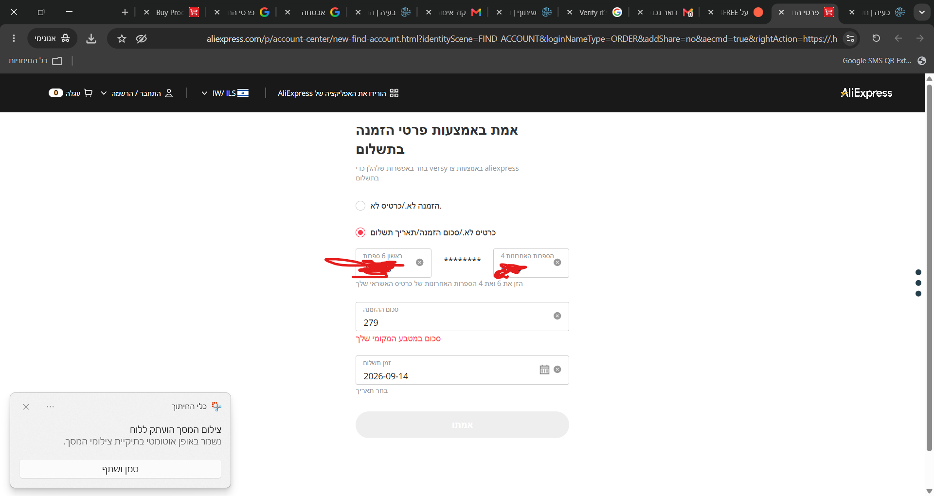The height and width of the screenshot is (496, 934).
Task: Click the 'אמת' verify button
Action: click(x=462, y=425)
